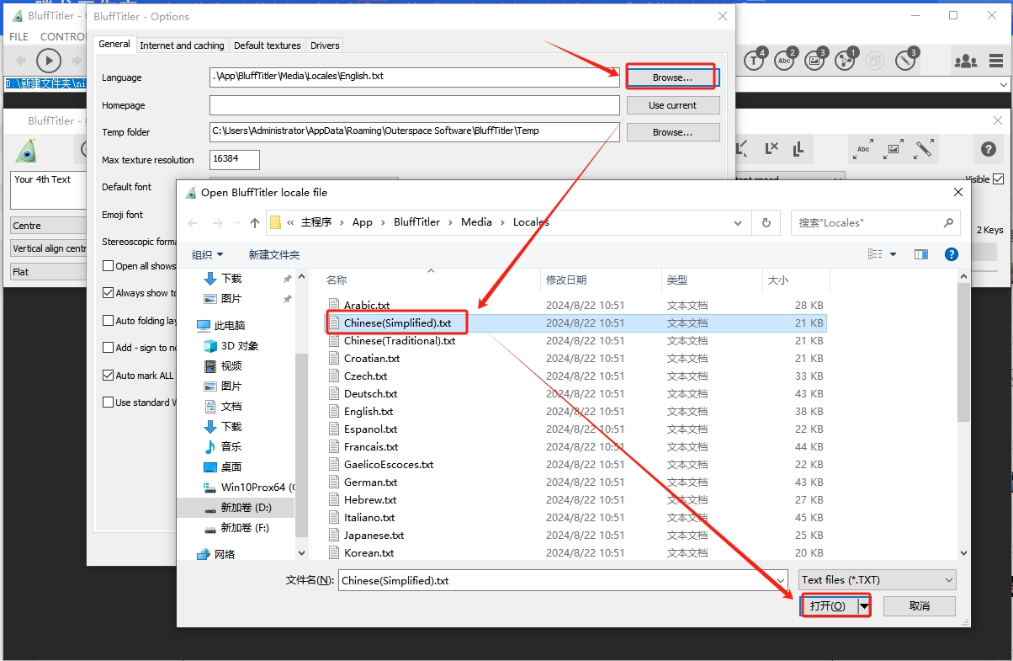The height and width of the screenshot is (661, 1013).
Task: Click the 文件名 filename input field
Action: tap(564, 580)
